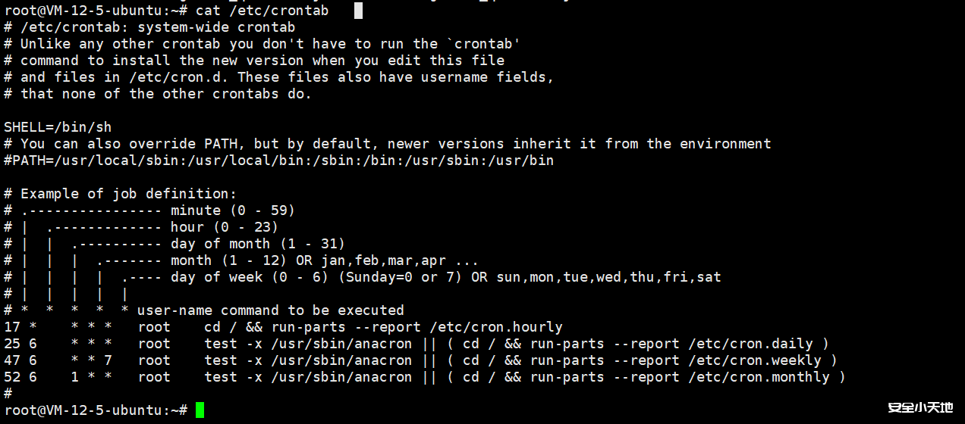Click the 'sun,mon,tue,wed,thu,fri,sat' weekday list
This screenshot has width=965, height=424.
(608, 277)
